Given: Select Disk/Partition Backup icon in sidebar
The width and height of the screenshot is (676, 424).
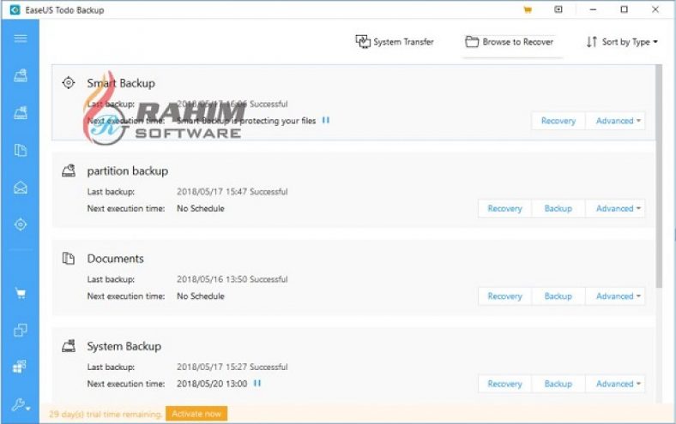Looking at the screenshot, I should 21,76.
